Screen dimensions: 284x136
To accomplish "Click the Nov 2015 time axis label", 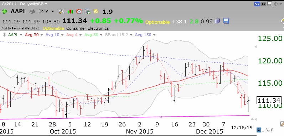I will 140,131.
